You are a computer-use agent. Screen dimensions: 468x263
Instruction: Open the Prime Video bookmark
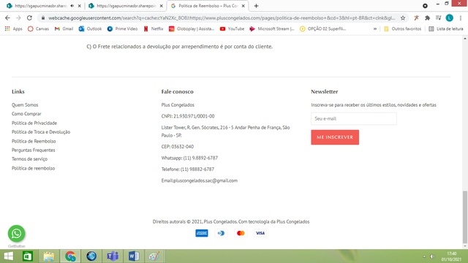[x=122, y=29]
